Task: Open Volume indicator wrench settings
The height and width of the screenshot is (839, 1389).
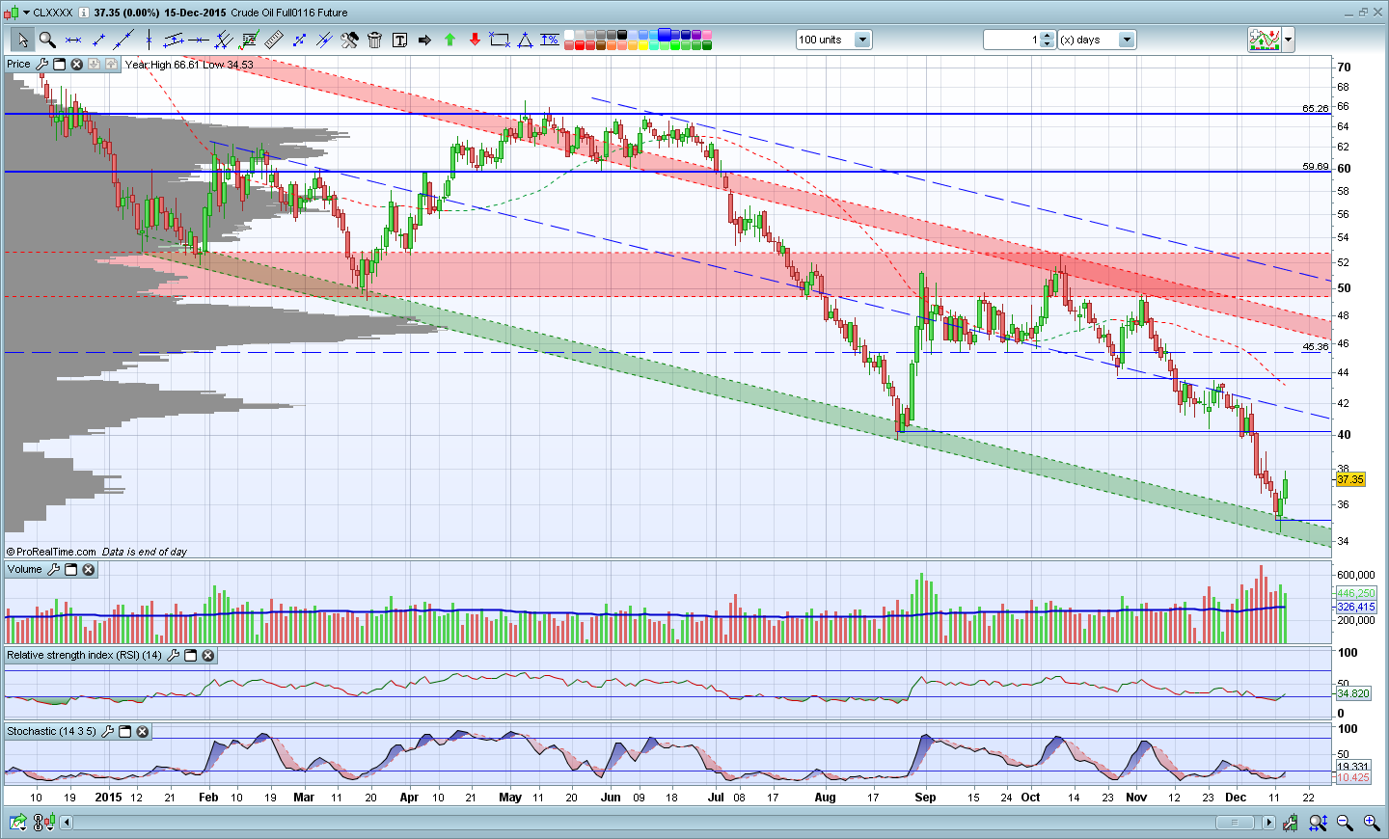Action: (53, 569)
